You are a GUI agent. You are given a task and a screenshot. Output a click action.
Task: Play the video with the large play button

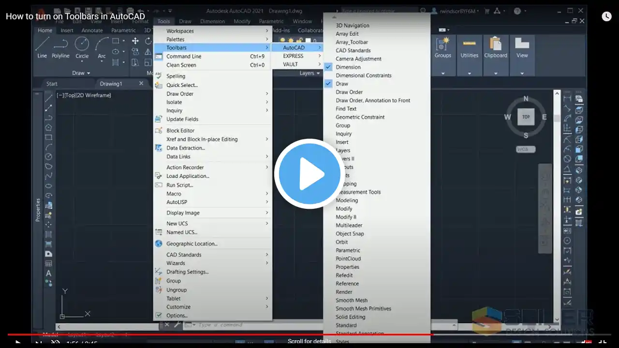coord(309,174)
